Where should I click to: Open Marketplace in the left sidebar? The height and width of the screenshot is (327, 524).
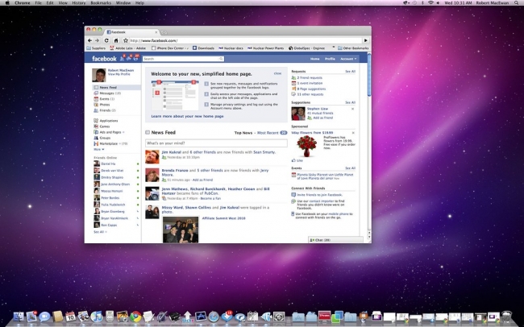110,143
